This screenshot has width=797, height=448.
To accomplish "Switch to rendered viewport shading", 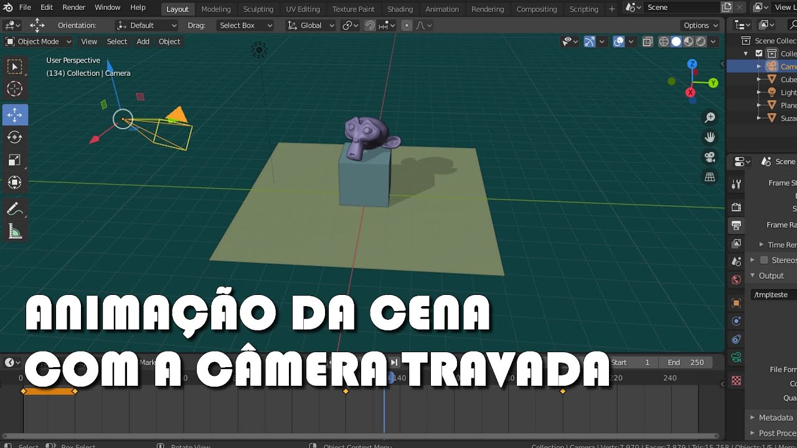I will 701,42.
